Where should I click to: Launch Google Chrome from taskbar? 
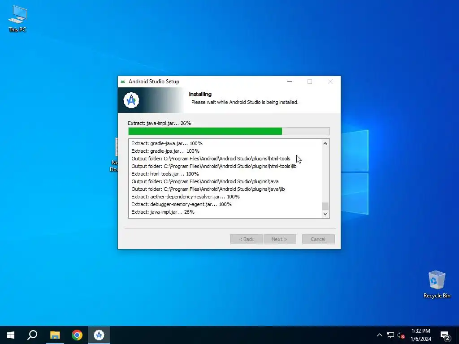77,335
